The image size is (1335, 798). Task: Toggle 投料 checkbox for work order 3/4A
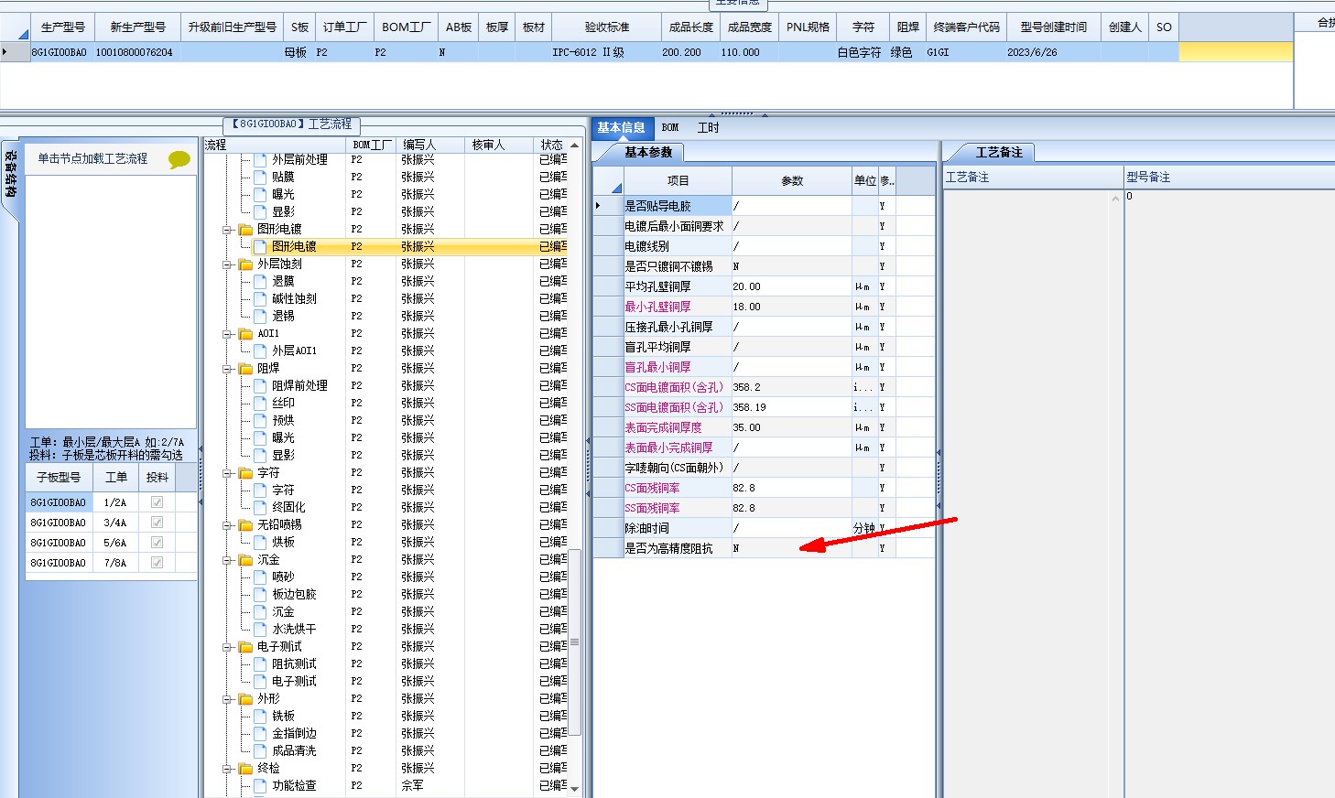point(157,523)
